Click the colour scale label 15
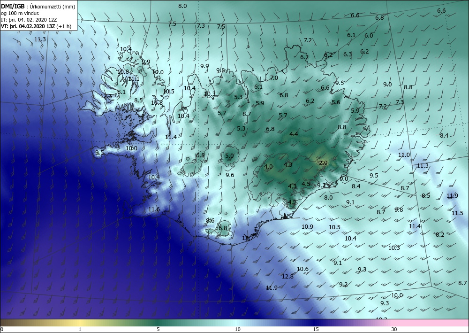Viewport: 469px width, 333px height. click(316, 329)
